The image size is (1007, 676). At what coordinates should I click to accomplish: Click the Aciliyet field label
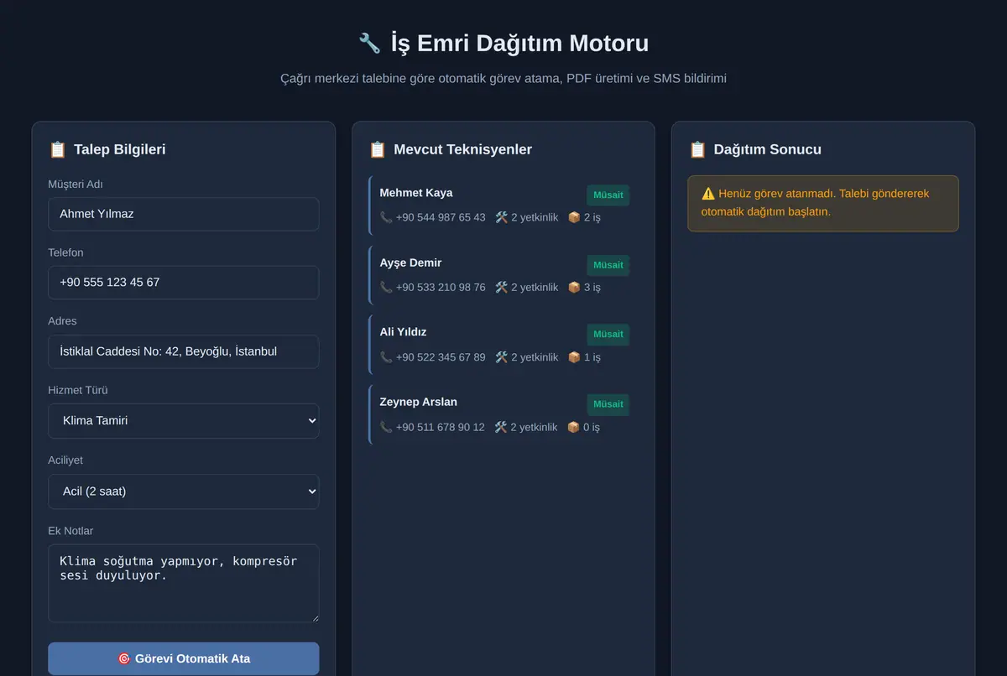point(65,460)
